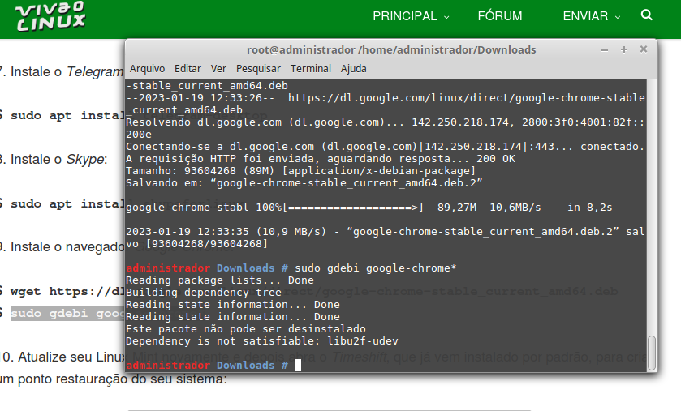Expand the ENVIAR dropdown menu

pyautogui.click(x=592, y=16)
